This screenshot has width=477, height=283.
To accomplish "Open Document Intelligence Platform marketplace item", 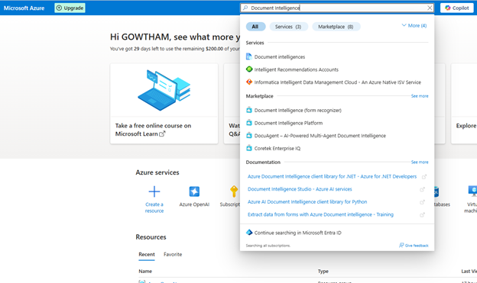I will (288, 123).
